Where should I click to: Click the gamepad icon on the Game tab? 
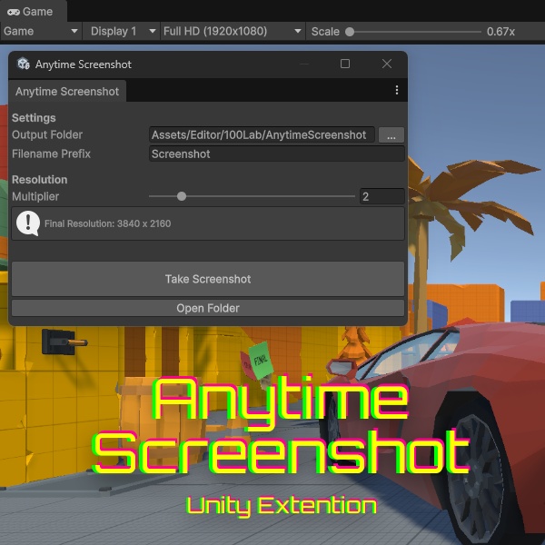pos(14,12)
